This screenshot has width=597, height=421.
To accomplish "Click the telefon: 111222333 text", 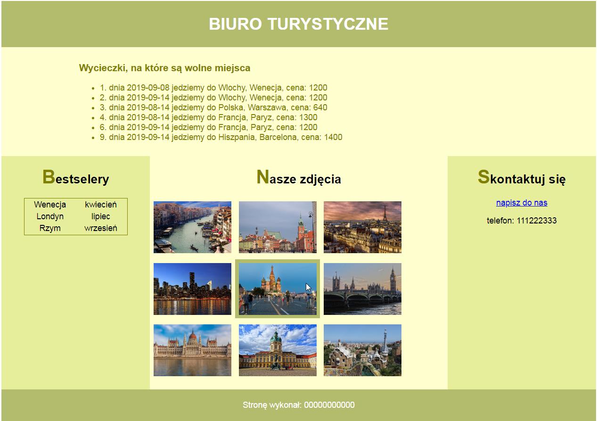I will point(522,221).
